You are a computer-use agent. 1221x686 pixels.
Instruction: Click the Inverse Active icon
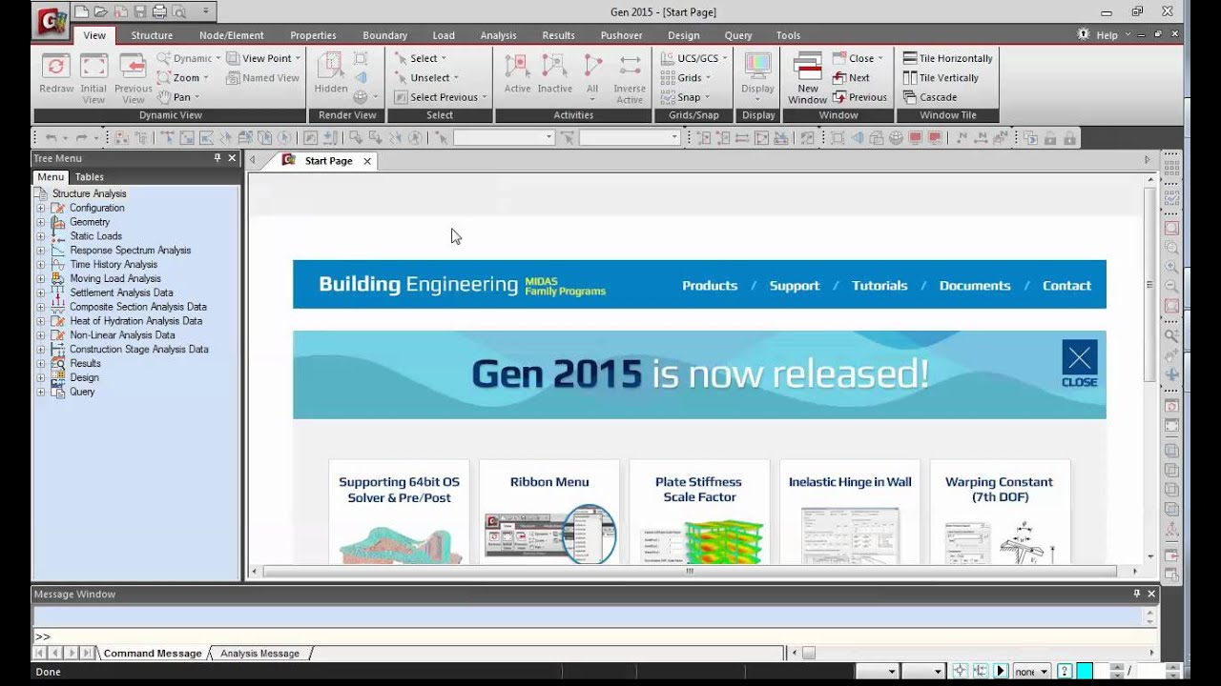point(630,76)
